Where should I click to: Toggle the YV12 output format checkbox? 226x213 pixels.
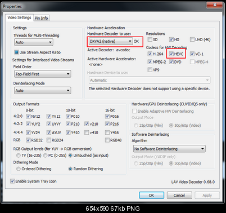tap(49, 116)
